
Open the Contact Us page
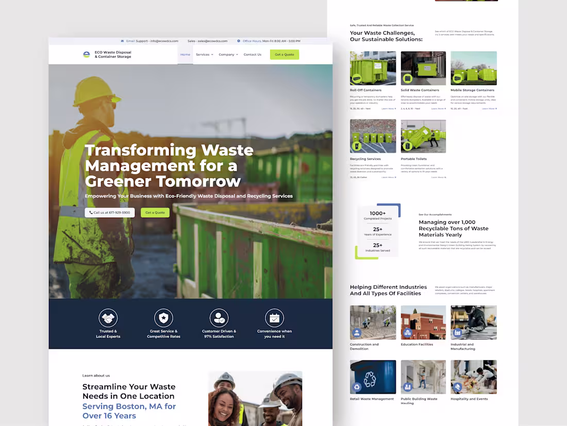point(252,54)
